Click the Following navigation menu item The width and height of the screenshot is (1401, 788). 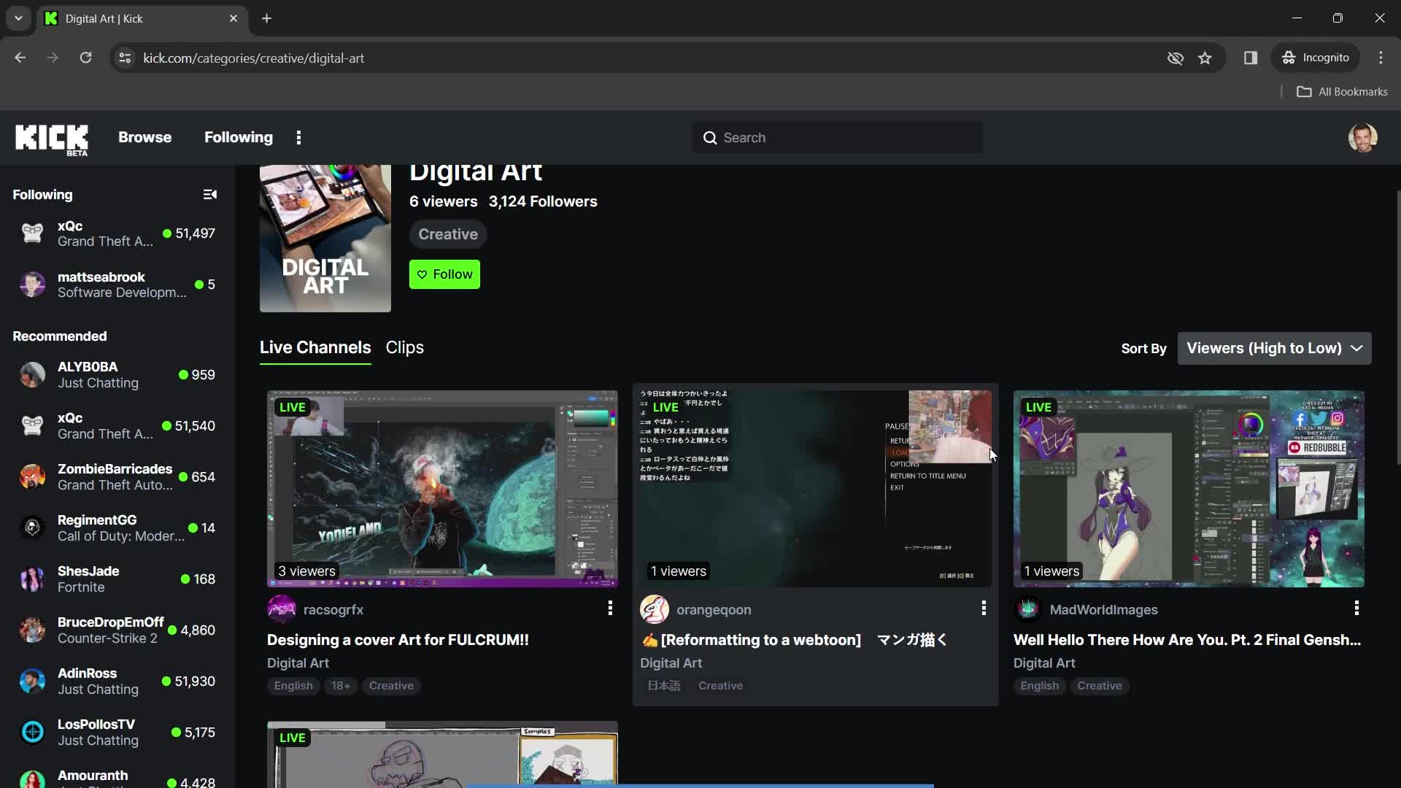pos(239,138)
